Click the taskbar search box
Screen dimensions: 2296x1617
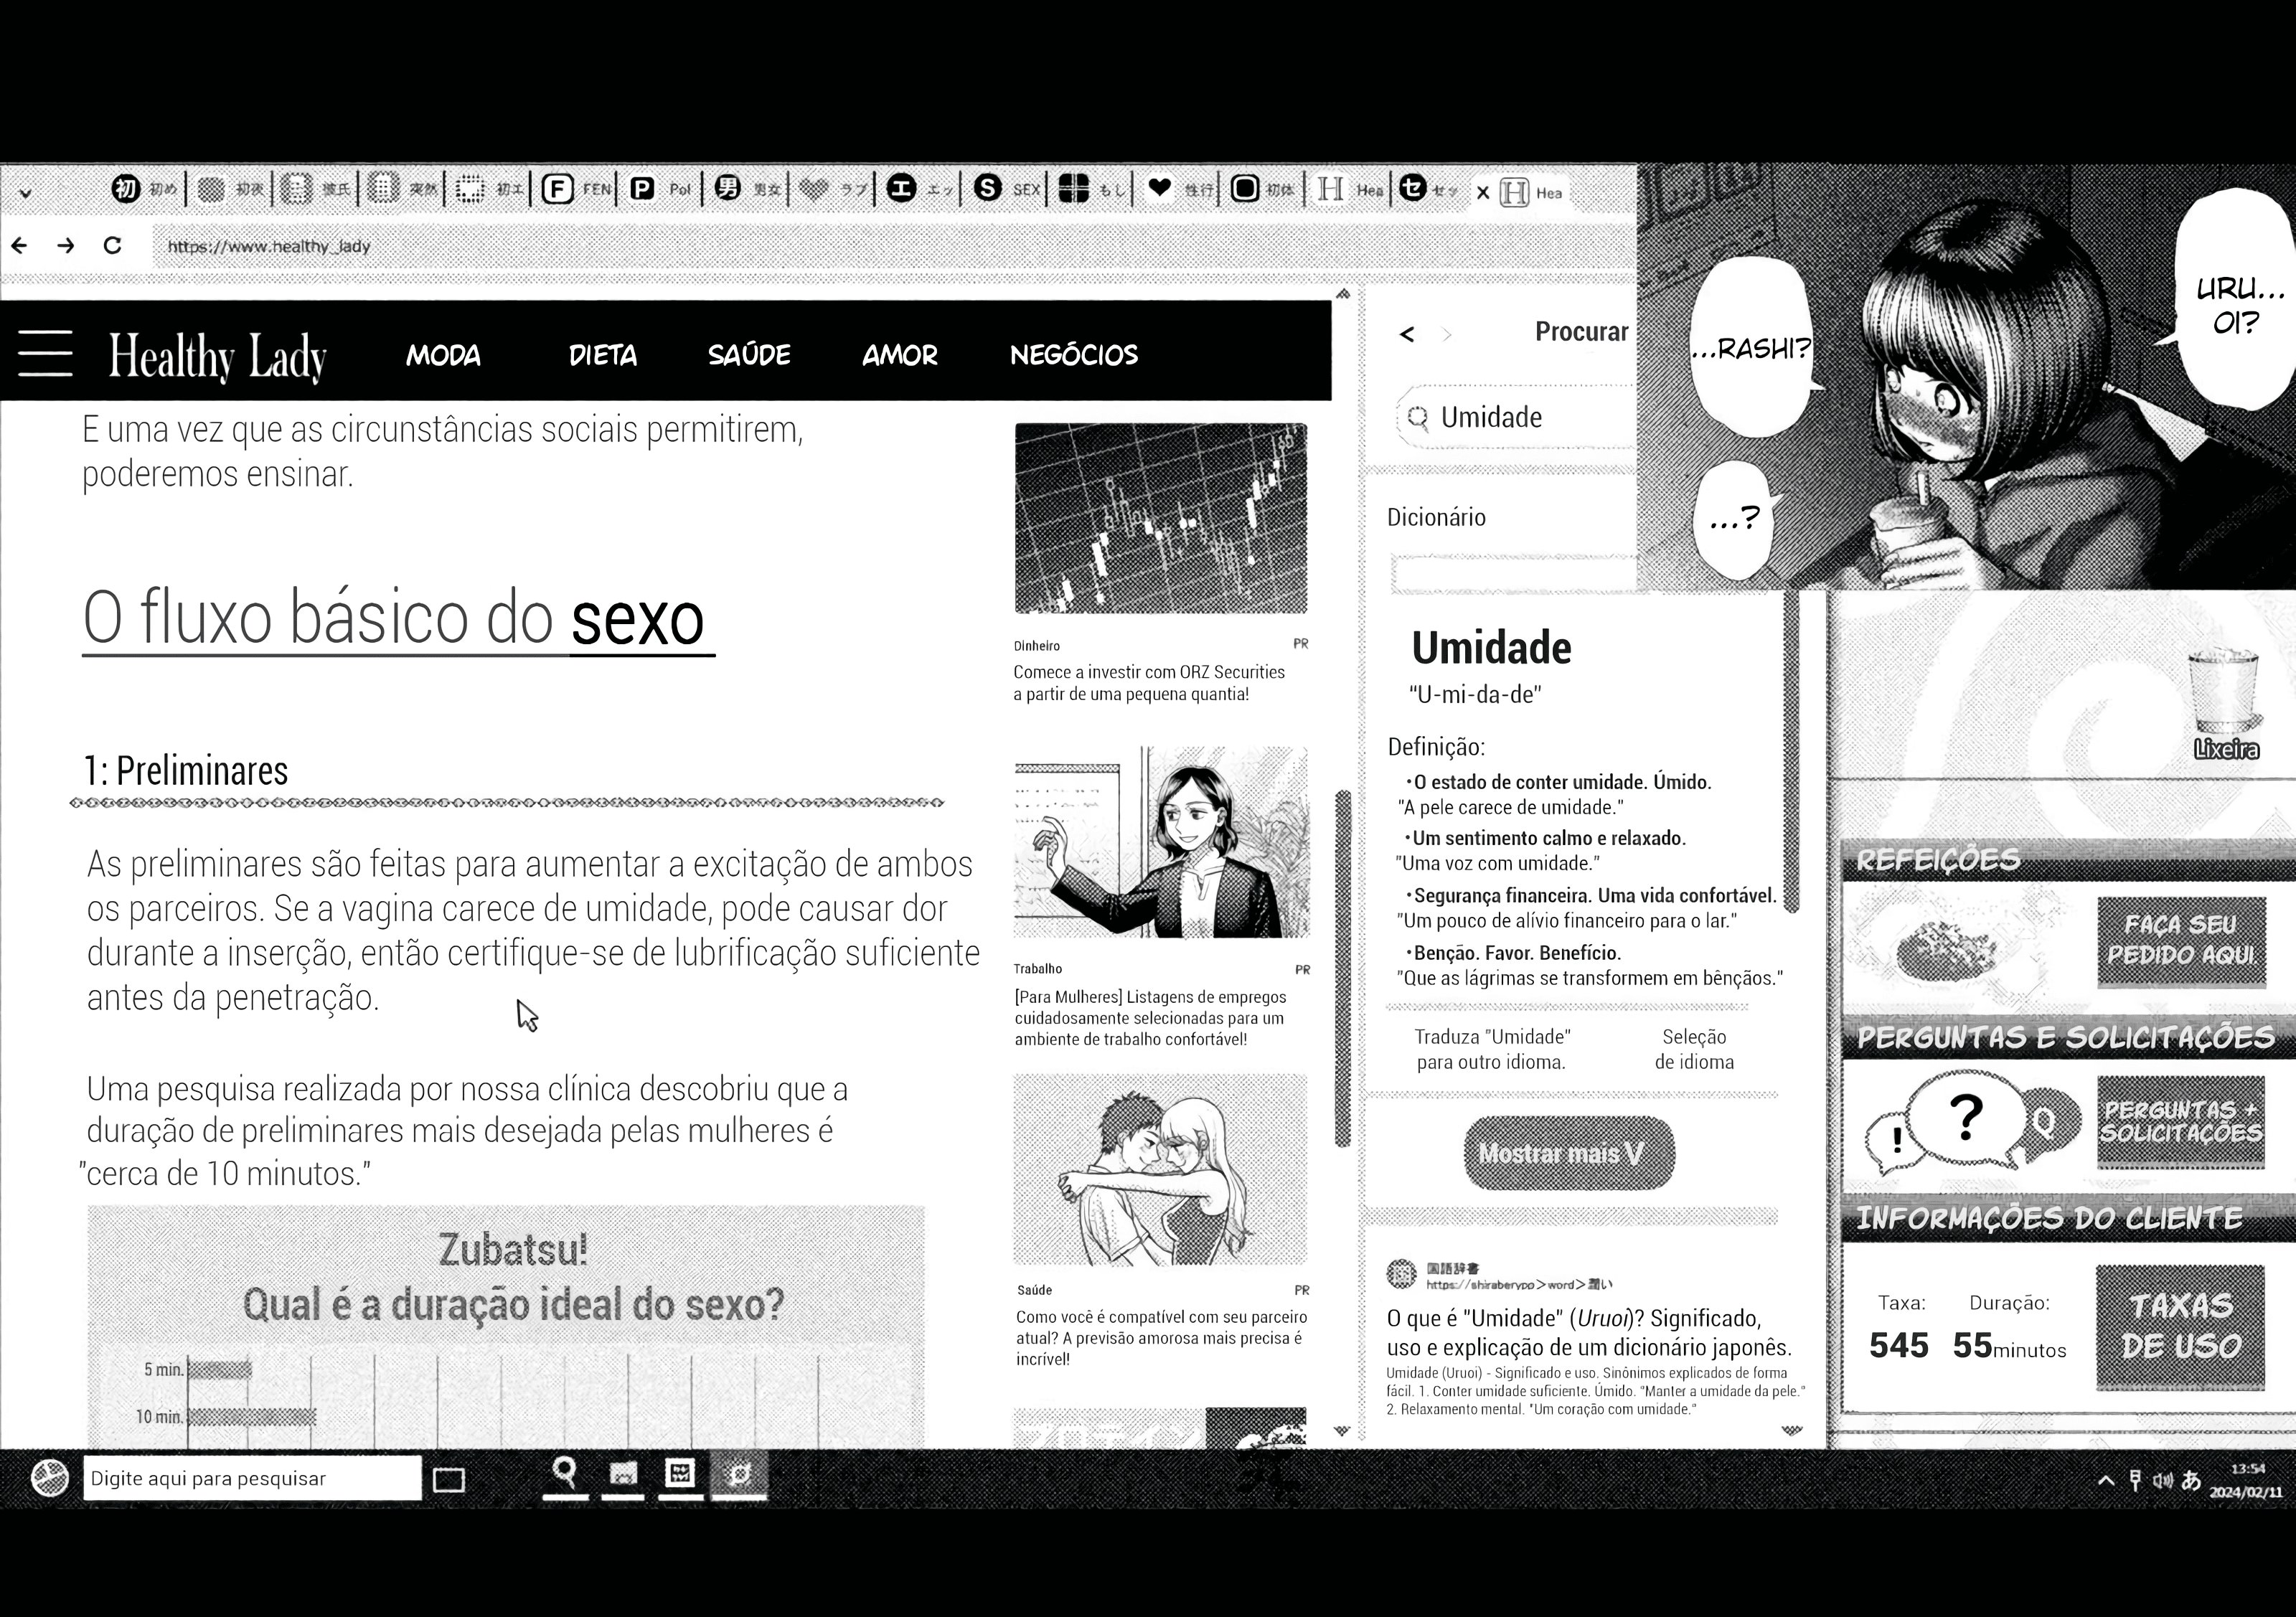click(251, 1478)
